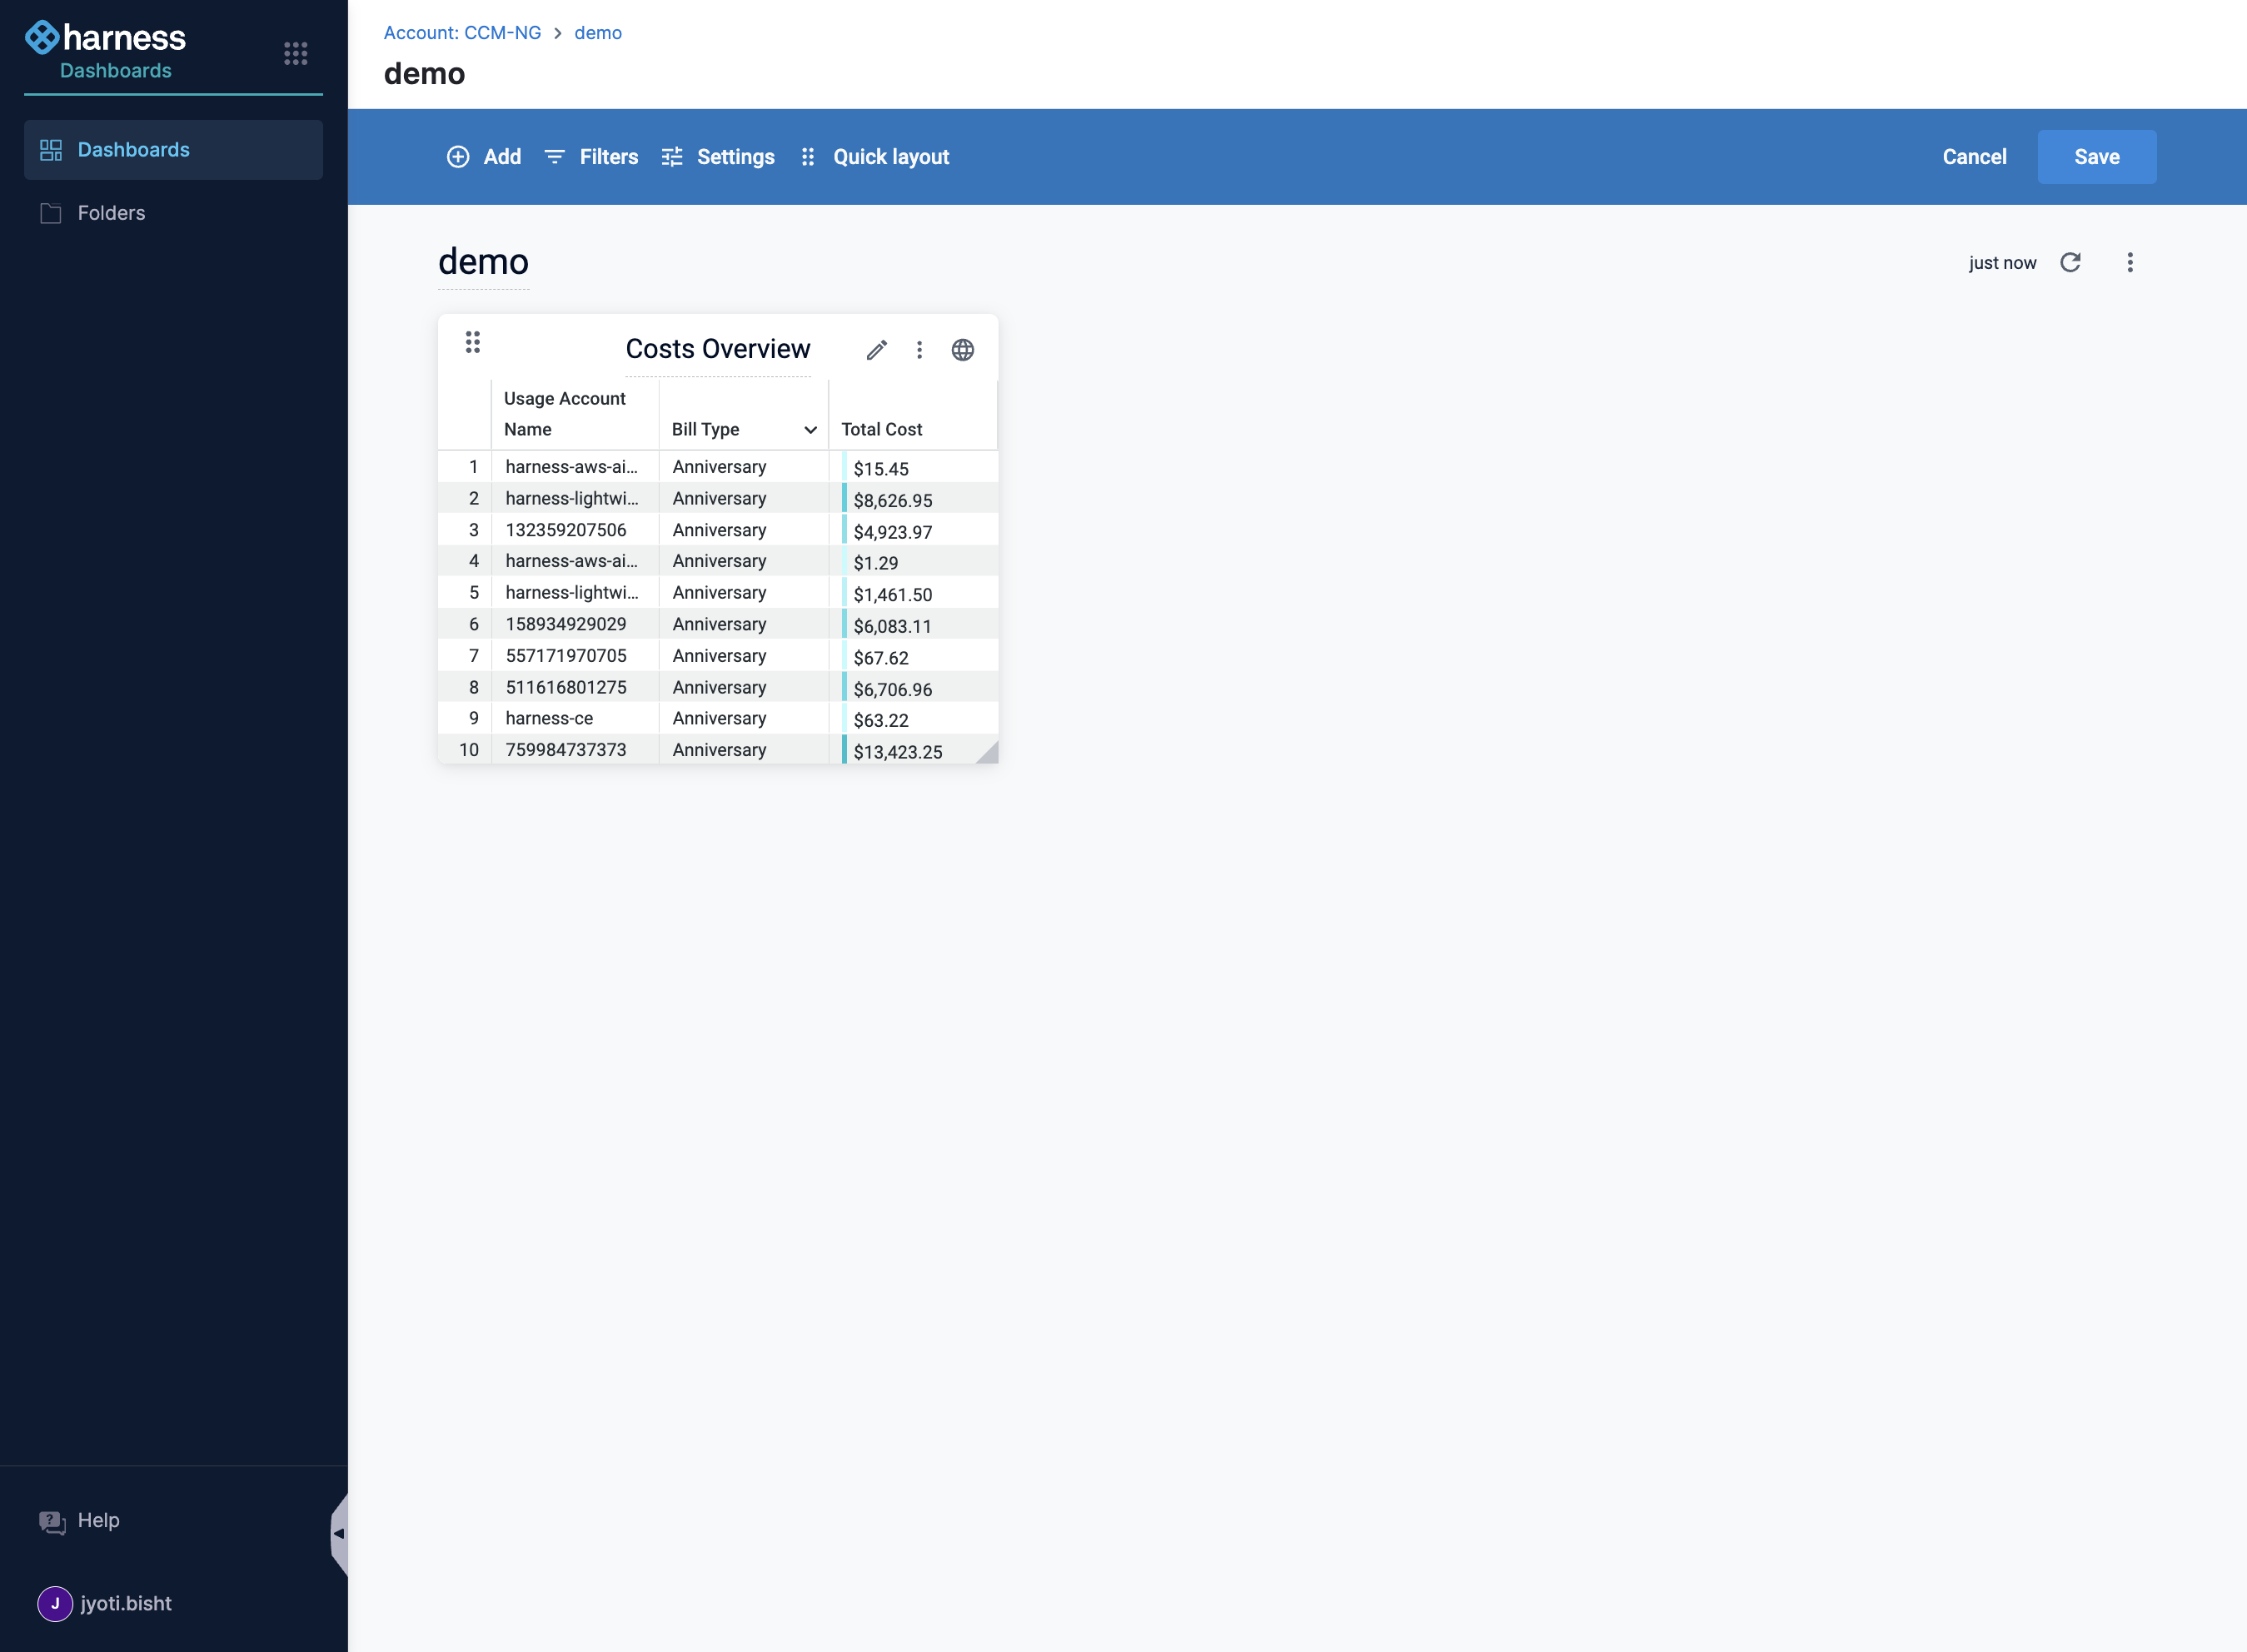Image resolution: width=2247 pixels, height=1652 pixels.
Task: Open Help in the sidebar
Action: (x=79, y=1521)
